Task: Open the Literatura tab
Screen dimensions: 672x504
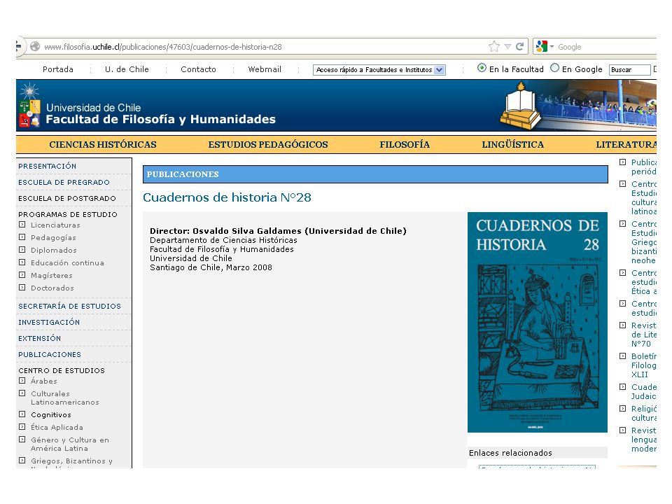Action: (626, 144)
